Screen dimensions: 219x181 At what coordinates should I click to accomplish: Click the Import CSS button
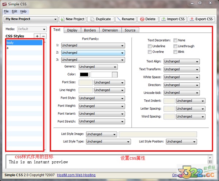(173, 19)
